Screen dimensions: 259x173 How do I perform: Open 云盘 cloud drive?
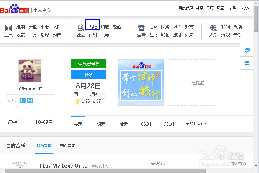pyautogui.click(x=33, y=27)
